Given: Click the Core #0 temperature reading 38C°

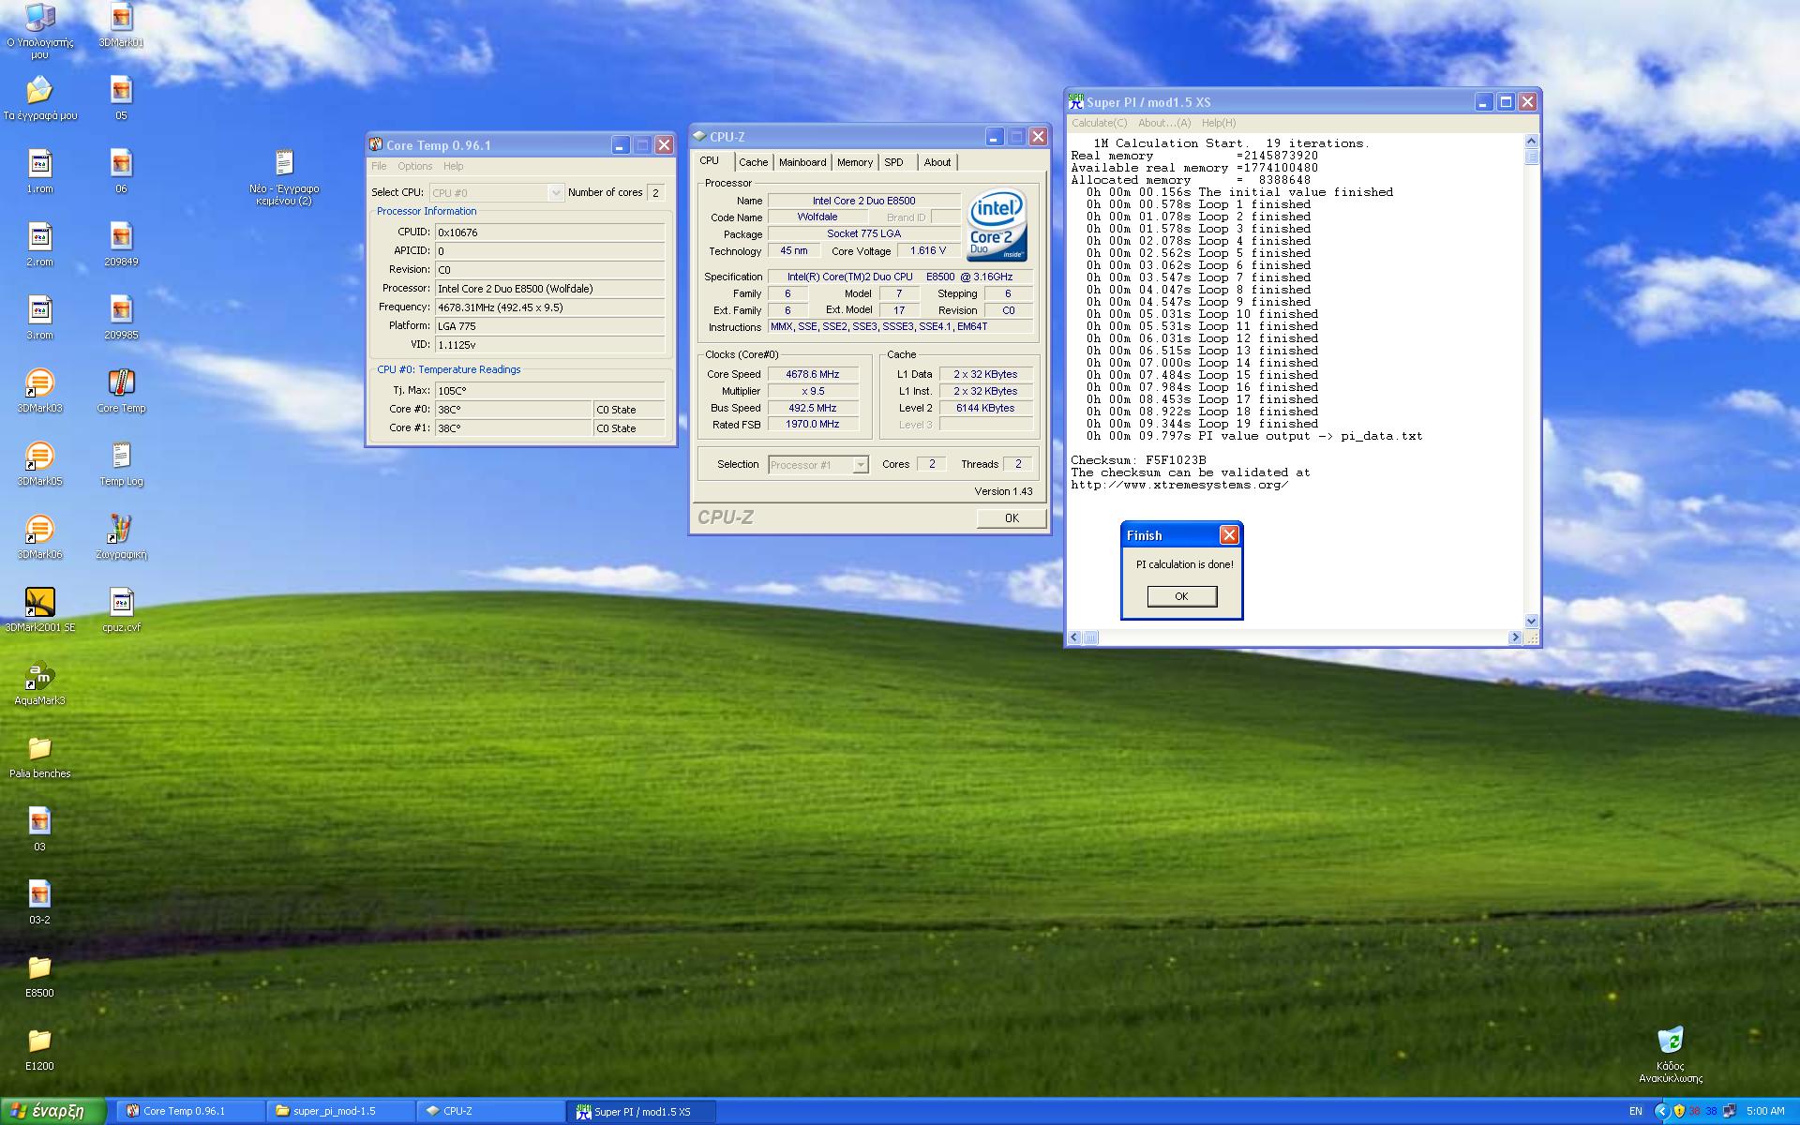Looking at the screenshot, I should tap(514, 410).
